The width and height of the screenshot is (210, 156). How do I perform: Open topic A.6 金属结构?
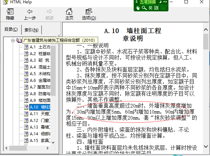pos(40,81)
